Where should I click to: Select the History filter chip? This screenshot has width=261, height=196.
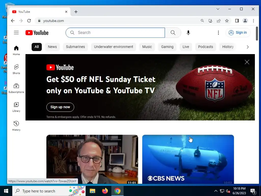tap(228, 47)
